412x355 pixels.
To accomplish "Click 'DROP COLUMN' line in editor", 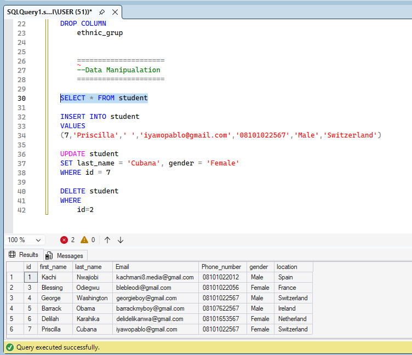I will click(x=83, y=24).
